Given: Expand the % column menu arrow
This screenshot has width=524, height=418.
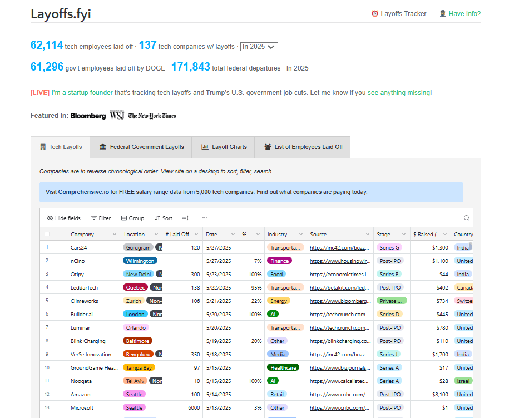Looking at the screenshot, I should (x=258, y=234).
